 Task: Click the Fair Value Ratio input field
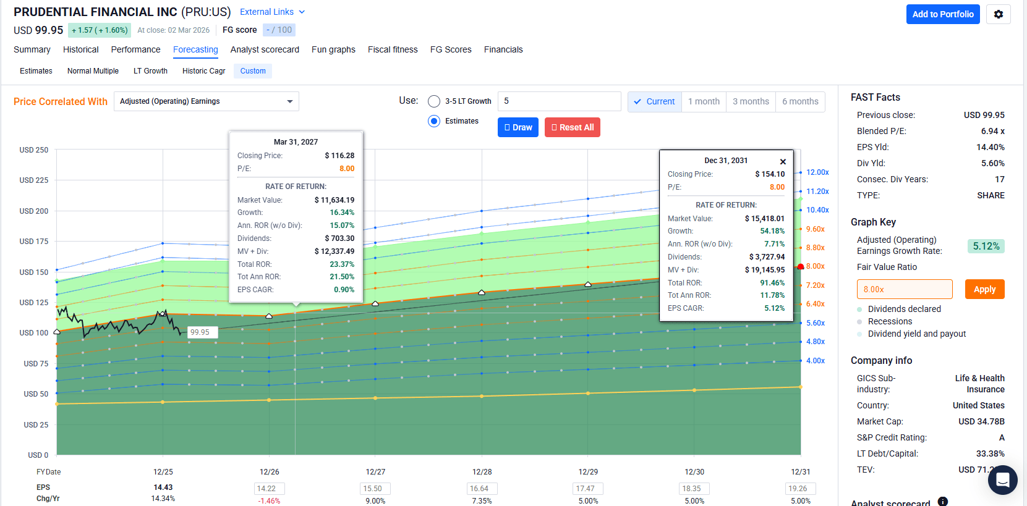(x=905, y=289)
